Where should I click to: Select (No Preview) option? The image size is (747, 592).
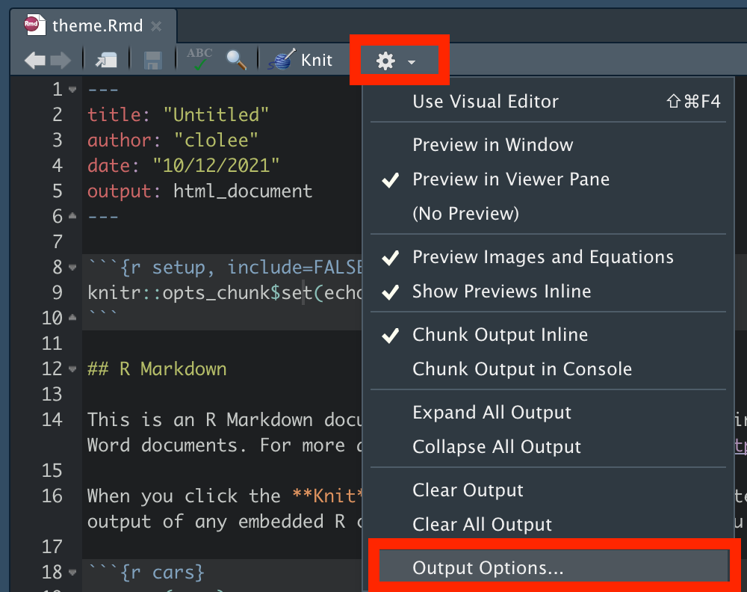[x=548, y=214]
